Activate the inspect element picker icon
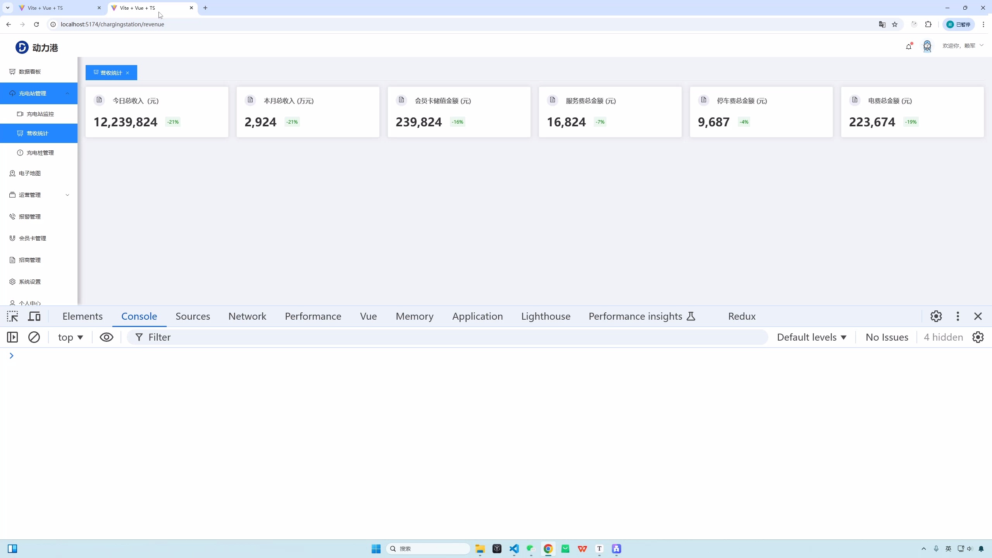 tap(12, 316)
